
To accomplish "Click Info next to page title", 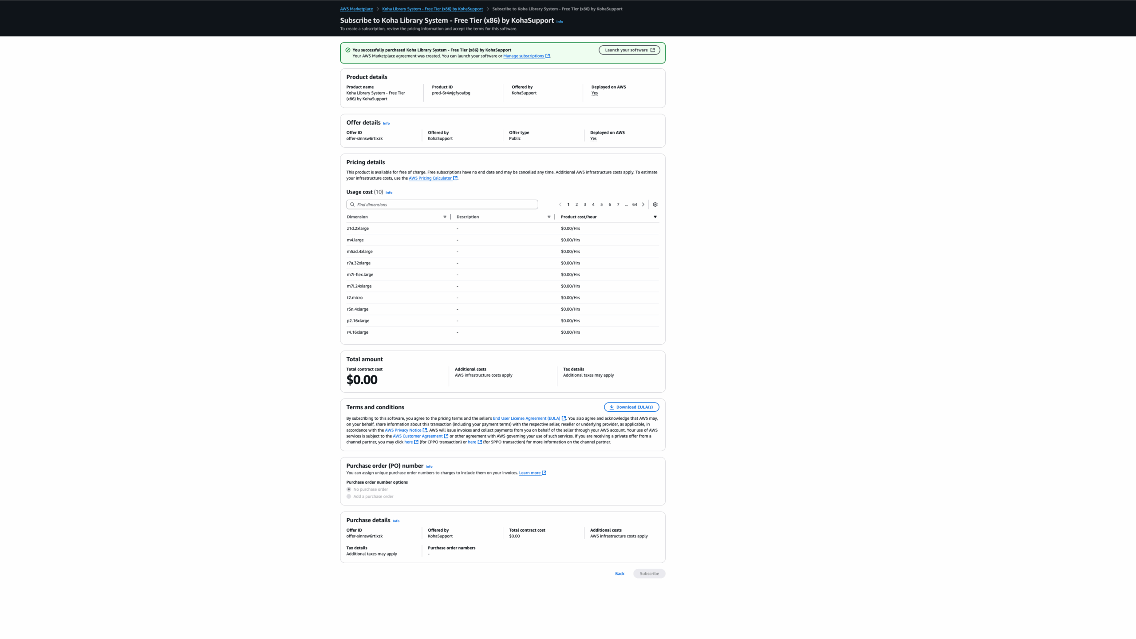I will (560, 21).
